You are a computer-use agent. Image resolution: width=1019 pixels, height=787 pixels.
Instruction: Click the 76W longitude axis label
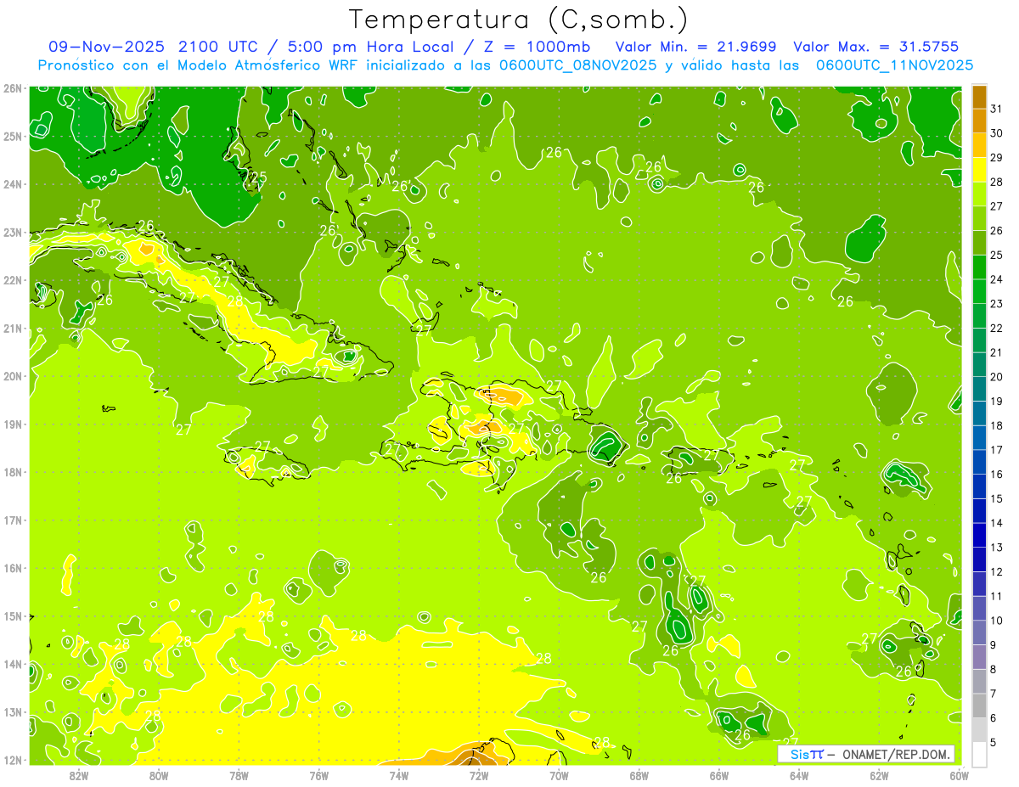click(319, 775)
